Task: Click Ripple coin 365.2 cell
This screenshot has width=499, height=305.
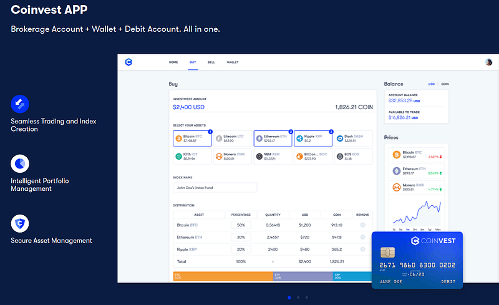Action: (337, 249)
